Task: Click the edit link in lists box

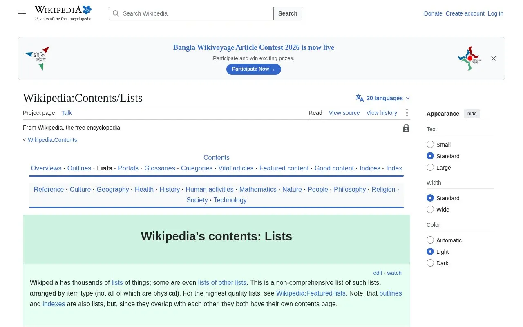Action: [x=378, y=273]
